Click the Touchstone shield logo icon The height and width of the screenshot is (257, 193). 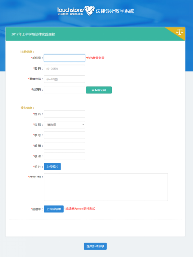click(x=89, y=11)
